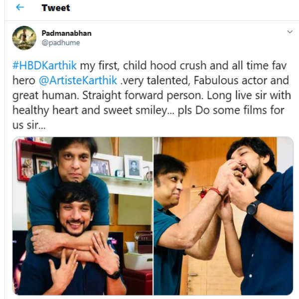Open Padmanabhan's profile picture avatar
Viewport: 299px width, 299px height.
coord(24,38)
